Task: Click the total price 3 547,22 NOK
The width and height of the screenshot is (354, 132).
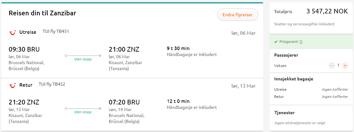Action: pos(327,11)
